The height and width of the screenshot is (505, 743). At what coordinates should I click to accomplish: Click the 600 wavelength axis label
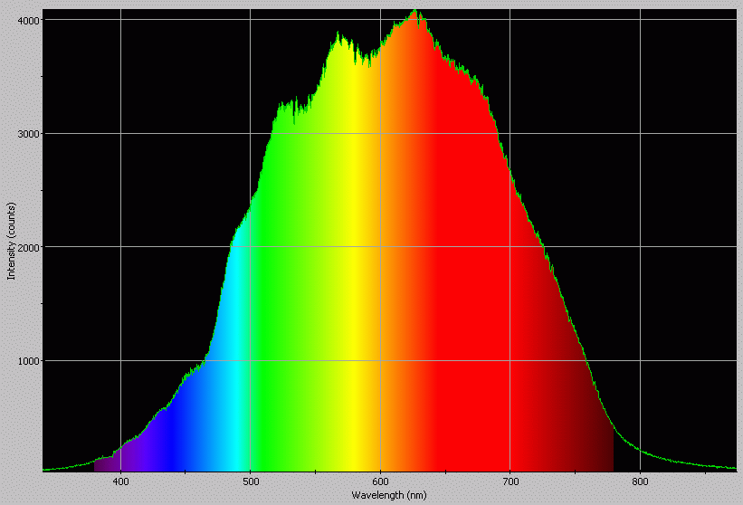coord(380,481)
